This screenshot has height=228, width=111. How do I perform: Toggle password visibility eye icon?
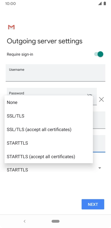[x=90, y=95]
